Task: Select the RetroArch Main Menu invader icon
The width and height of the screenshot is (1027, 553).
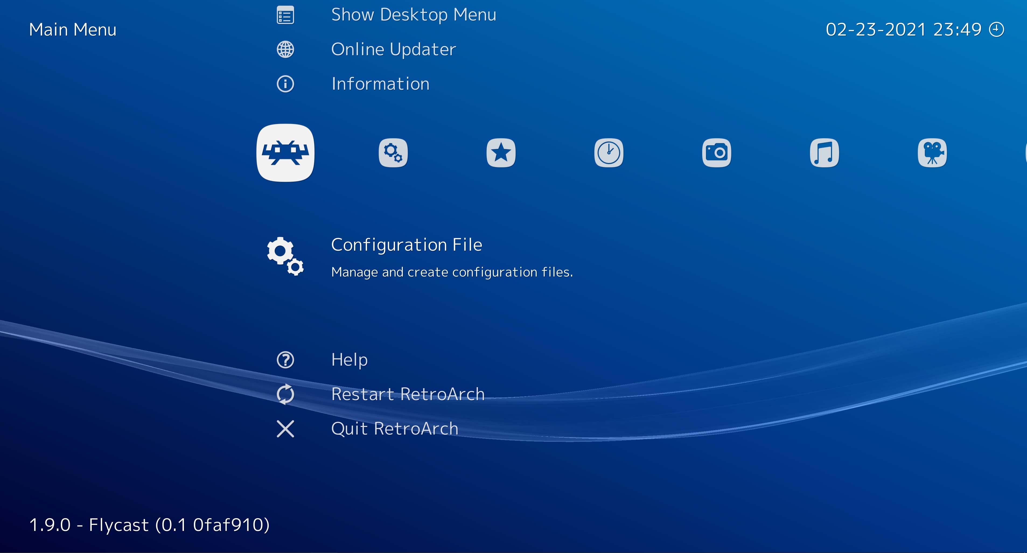Action: [x=285, y=153]
